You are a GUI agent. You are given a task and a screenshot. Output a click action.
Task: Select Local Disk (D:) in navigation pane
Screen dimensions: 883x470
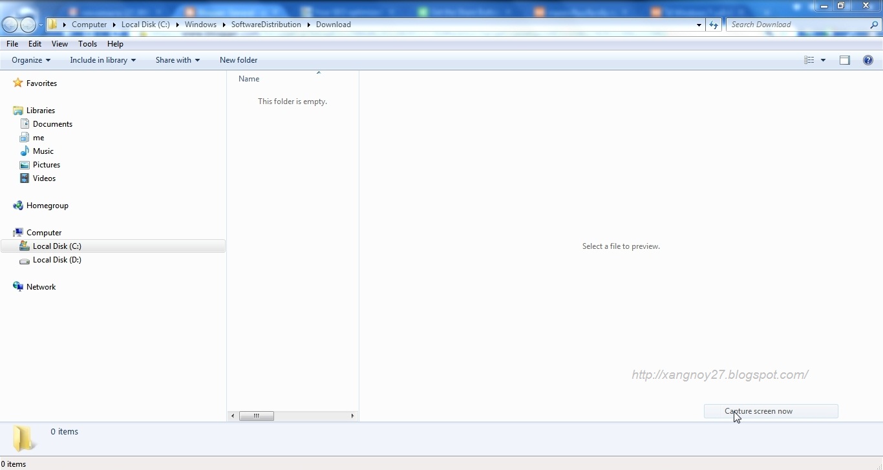pos(57,260)
